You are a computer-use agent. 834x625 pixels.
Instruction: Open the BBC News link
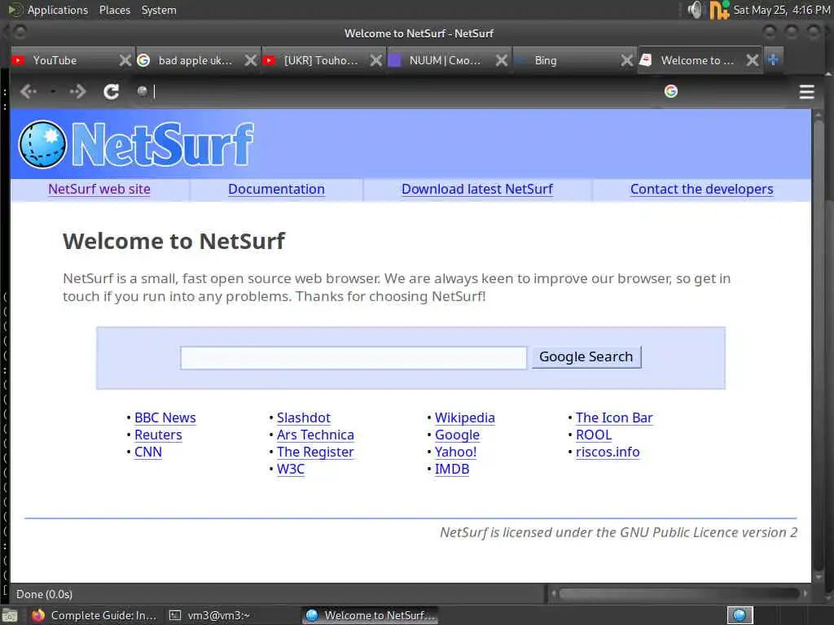click(x=165, y=417)
